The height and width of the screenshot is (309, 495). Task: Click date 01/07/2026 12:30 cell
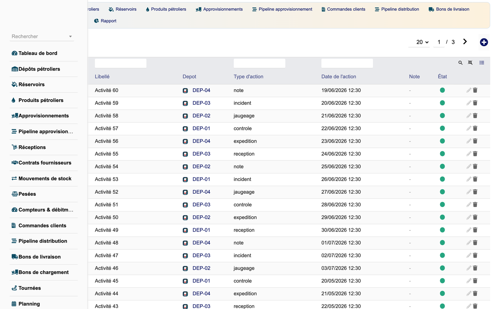pos(341,243)
